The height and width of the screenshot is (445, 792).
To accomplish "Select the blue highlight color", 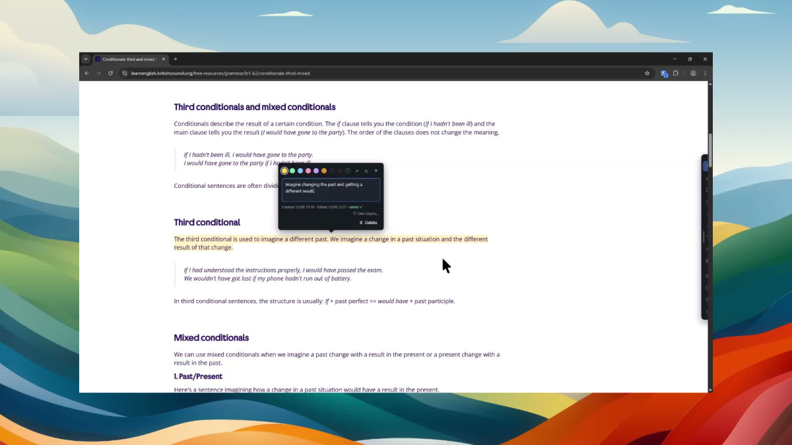I will click(300, 171).
